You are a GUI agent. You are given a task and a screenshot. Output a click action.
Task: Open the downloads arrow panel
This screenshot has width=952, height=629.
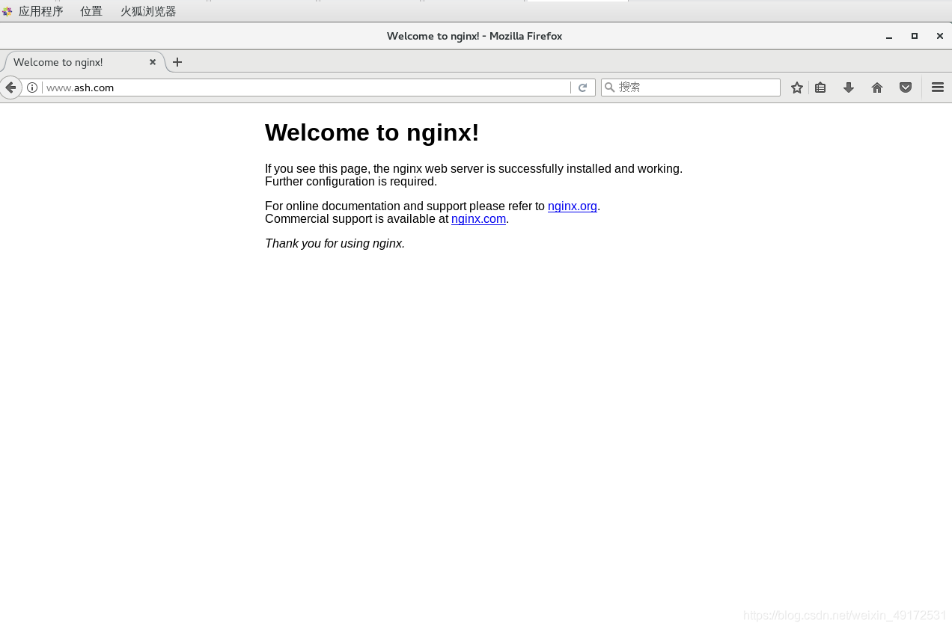click(x=849, y=88)
